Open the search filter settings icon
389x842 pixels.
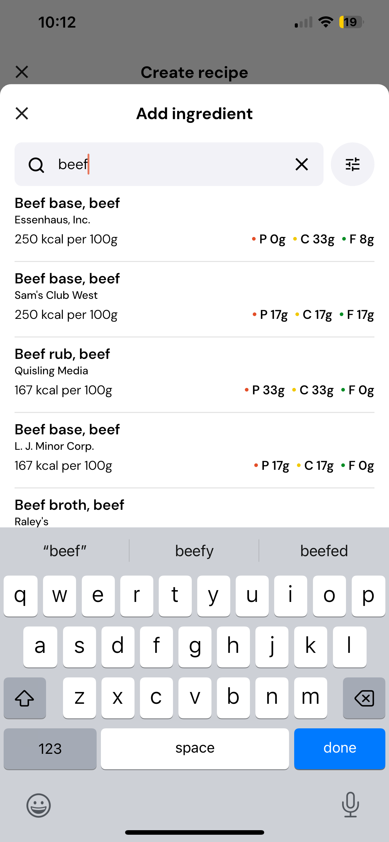352,164
